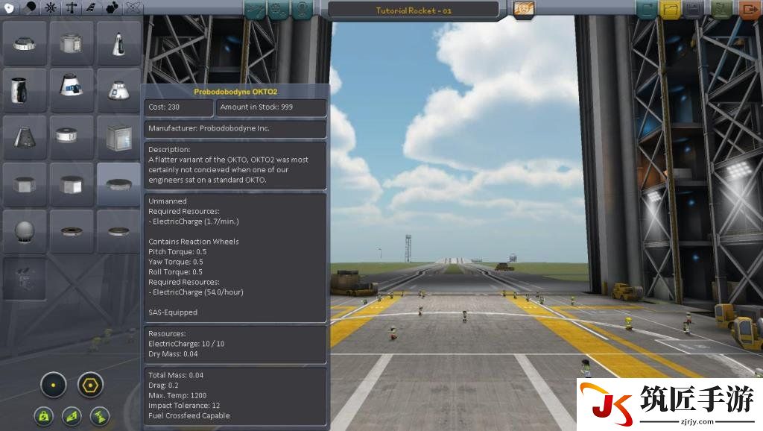This screenshot has width=763, height=431.
Task: Pick the taller octagonal OKTO probe core
Action: [72, 185]
